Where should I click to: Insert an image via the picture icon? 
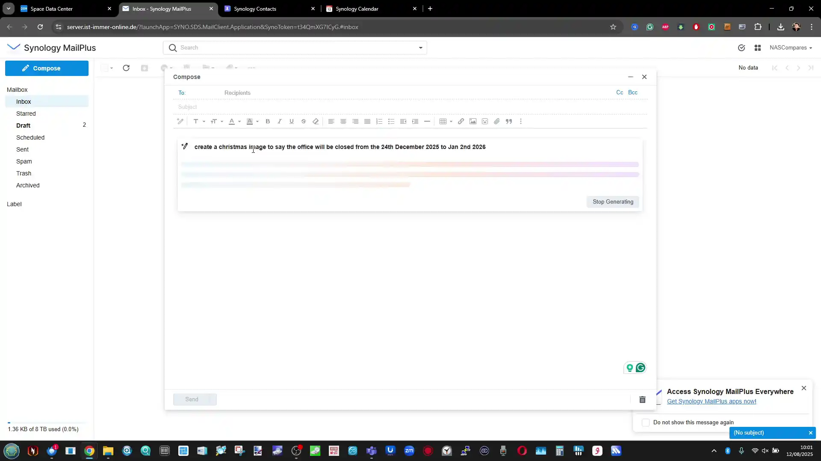473,122
